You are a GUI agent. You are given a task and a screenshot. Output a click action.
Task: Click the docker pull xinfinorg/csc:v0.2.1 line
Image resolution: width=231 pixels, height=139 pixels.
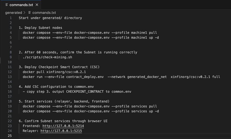point(54,72)
